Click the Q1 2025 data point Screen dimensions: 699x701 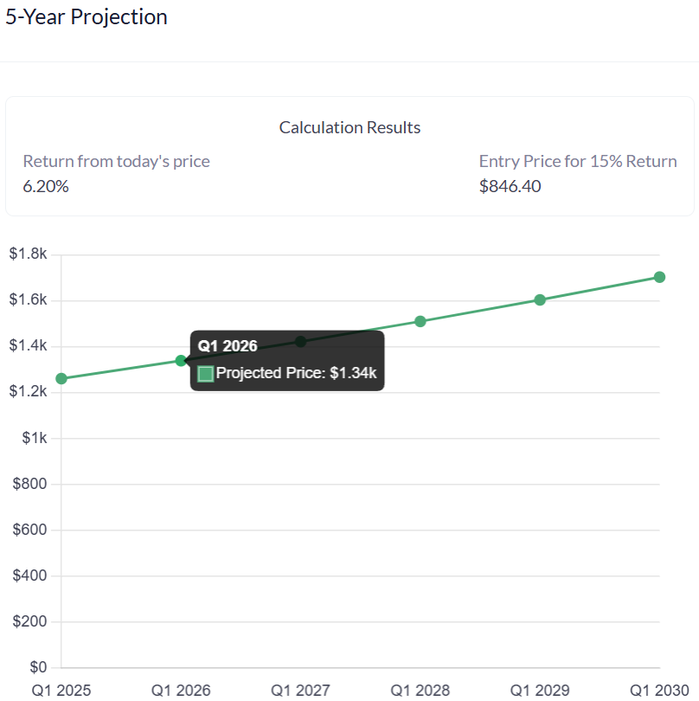(x=61, y=378)
